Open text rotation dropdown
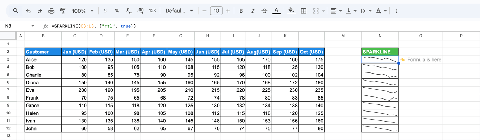Screen dimensions: 480x140 (381, 11)
